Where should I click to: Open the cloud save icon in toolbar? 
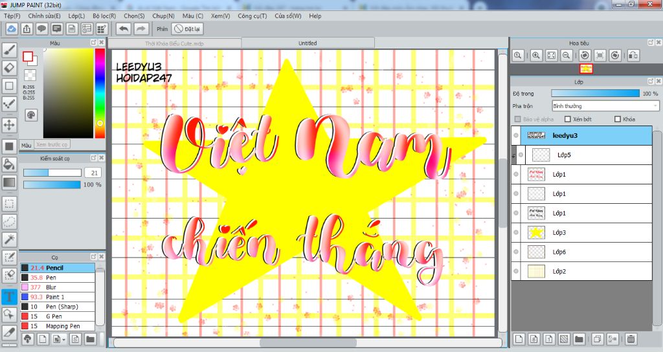click(x=12, y=28)
